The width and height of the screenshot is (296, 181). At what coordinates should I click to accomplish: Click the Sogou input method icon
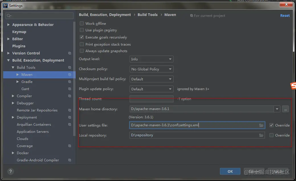293,86
